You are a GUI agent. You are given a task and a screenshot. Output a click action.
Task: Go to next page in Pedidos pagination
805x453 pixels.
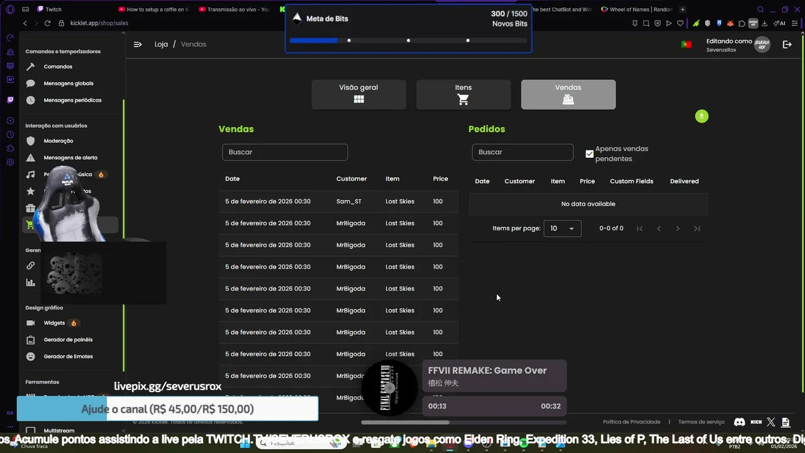click(678, 228)
